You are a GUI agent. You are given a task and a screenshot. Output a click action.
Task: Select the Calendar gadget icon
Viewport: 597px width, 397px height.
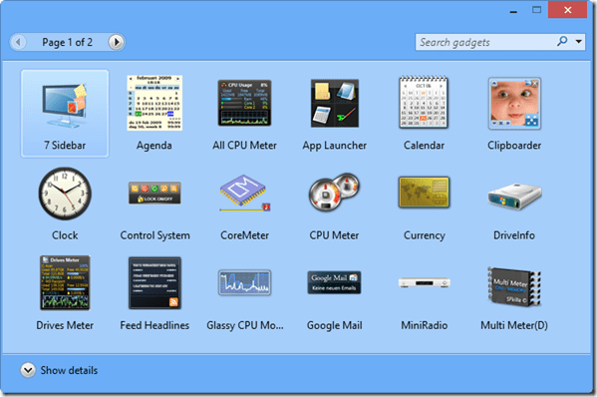coord(424,102)
